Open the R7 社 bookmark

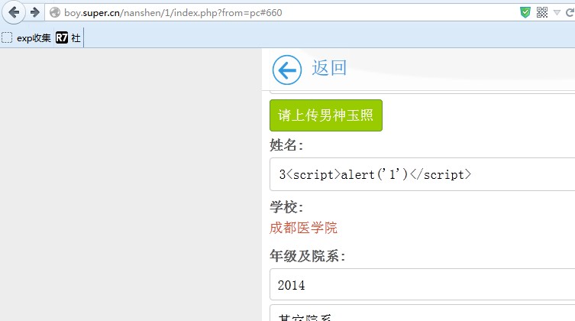click(68, 37)
